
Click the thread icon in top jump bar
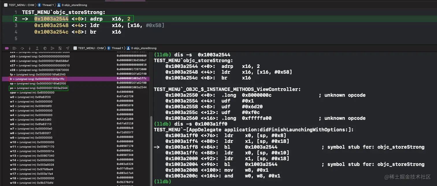[x=39, y=5]
